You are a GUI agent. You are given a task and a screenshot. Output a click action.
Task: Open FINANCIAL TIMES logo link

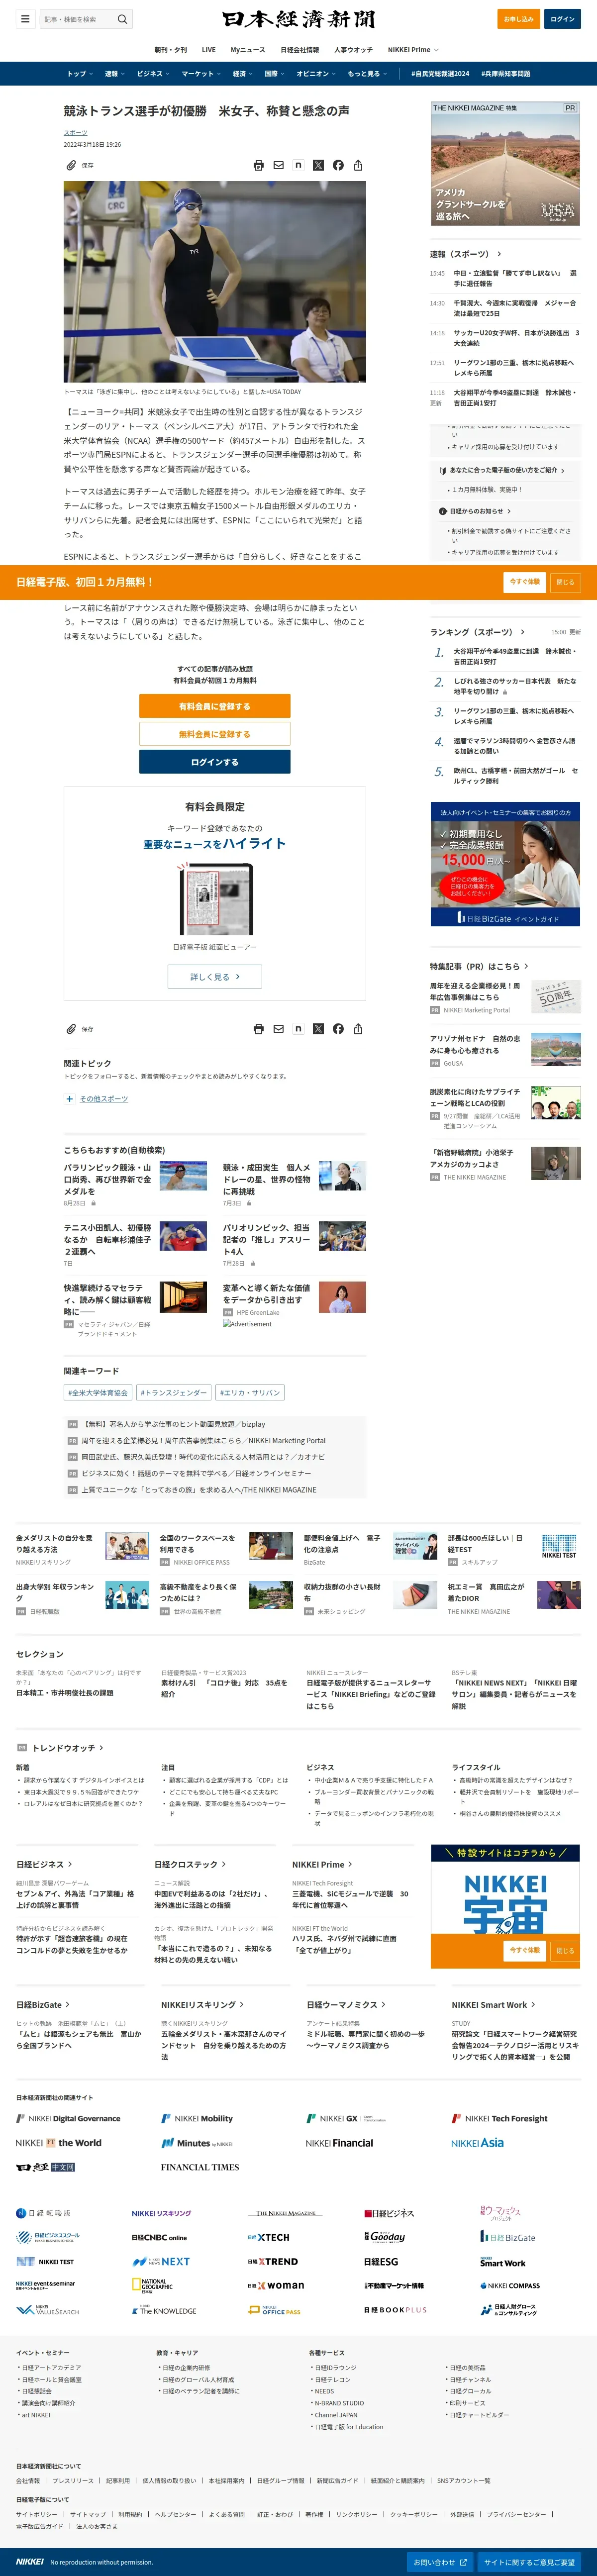pyautogui.click(x=200, y=2167)
